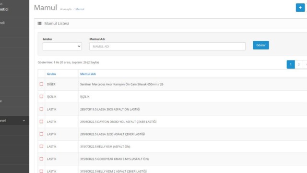Click the Mamul Adı search input

(167, 46)
